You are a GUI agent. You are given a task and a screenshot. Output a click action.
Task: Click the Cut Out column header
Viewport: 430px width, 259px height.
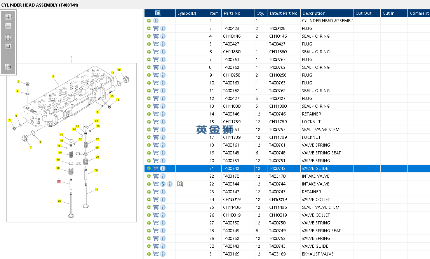[367, 13]
